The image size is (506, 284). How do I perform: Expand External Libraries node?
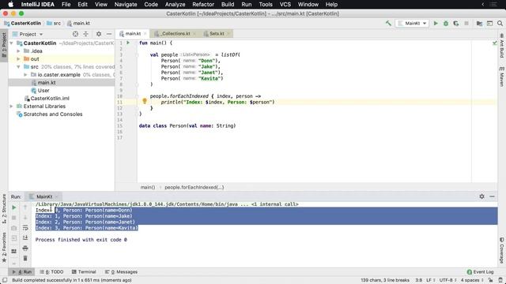tap(12, 106)
